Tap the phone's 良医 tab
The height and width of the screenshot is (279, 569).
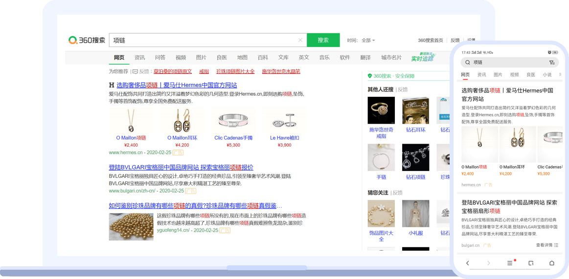pyautogui.click(x=531, y=75)
